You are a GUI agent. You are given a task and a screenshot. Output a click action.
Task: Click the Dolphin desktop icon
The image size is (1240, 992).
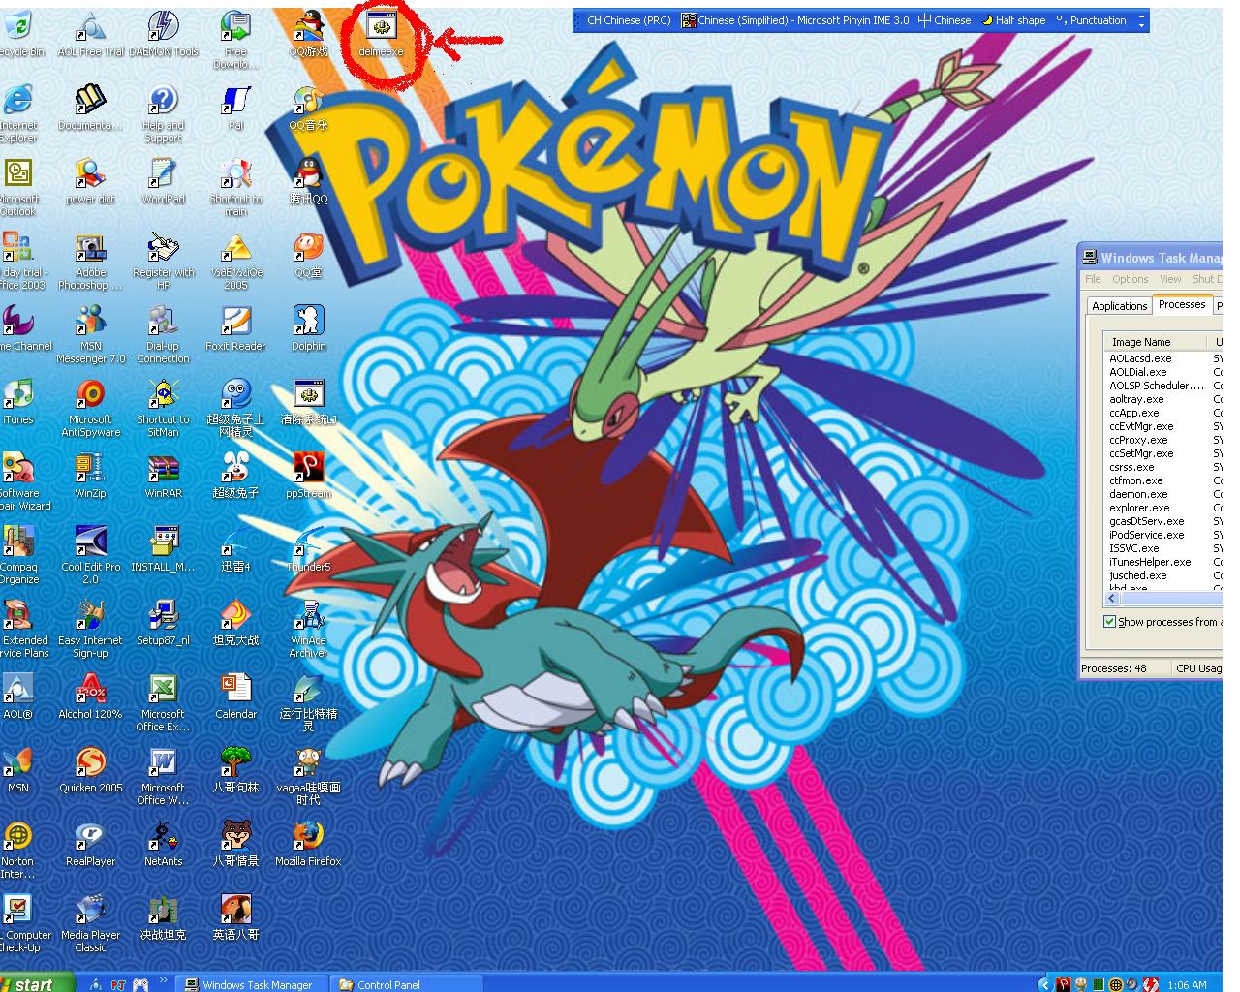(308, 328)
